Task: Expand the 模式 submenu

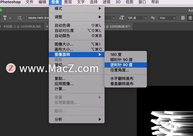Action: 77,8
